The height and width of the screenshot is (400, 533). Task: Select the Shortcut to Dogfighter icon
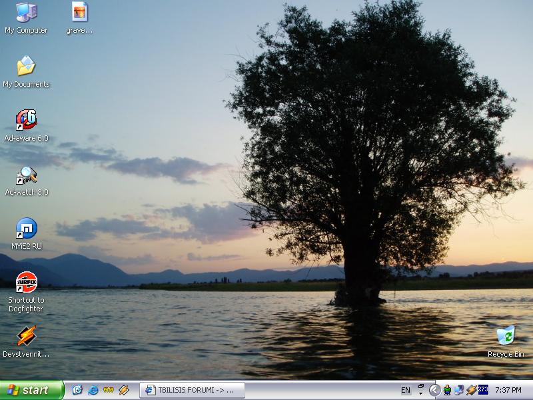tap(26, 282)
